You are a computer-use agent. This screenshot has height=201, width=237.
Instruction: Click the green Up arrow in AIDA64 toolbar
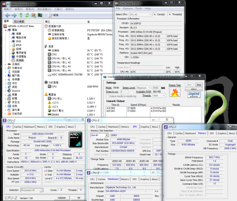[x=21, y=15]
